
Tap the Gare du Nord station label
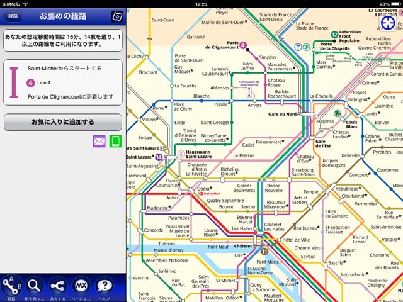click(x=283, y=114)
